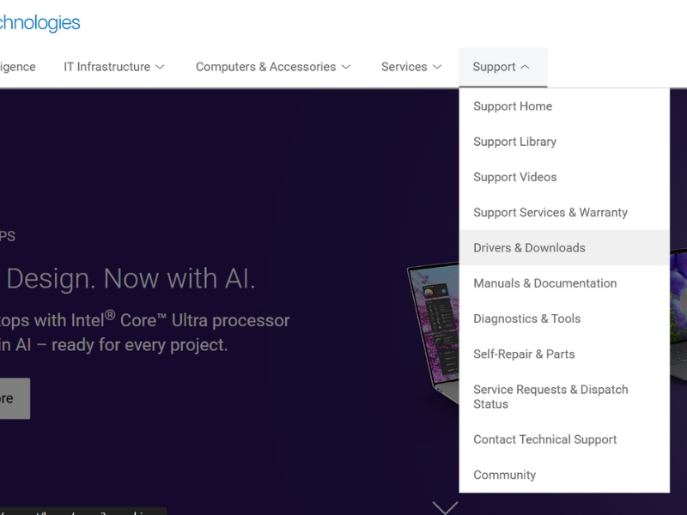Click Contact Technical Support
Image resolution: width=687 pixels, height=515 pixels.
pyautogui.click(x=544, y=439)
